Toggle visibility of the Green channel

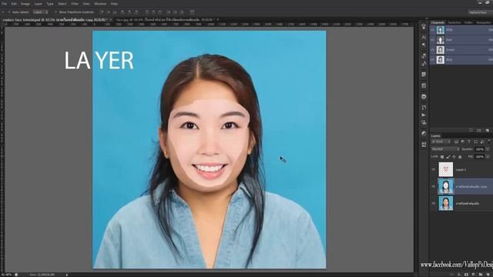point(433,49)
